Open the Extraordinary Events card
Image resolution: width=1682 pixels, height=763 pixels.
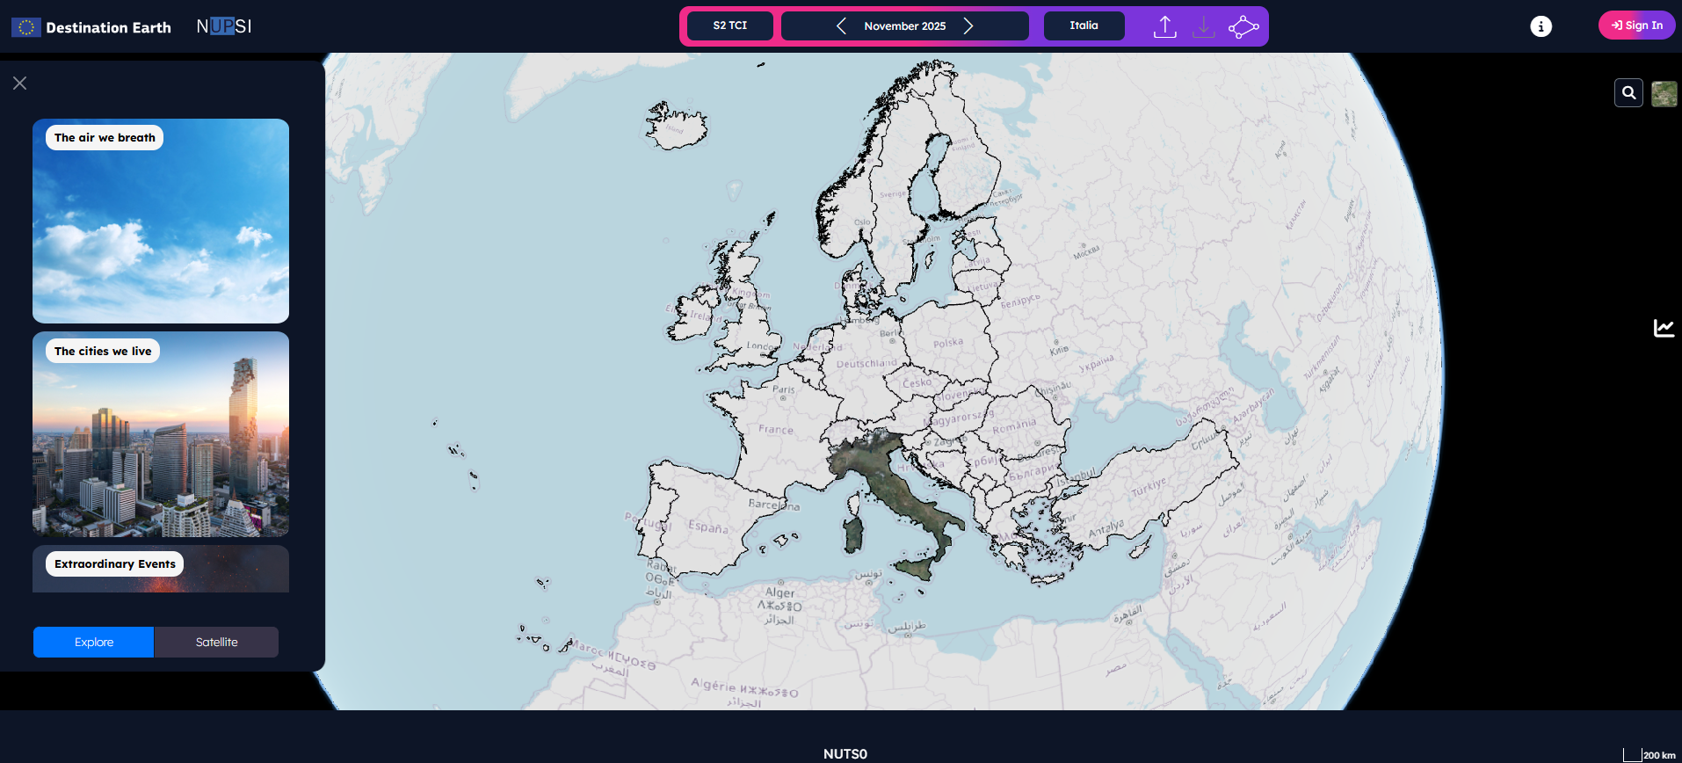pos(161,569)
